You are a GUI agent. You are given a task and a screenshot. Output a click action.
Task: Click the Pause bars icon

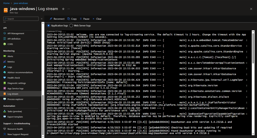pyautogui.click(x=81, y=19)
